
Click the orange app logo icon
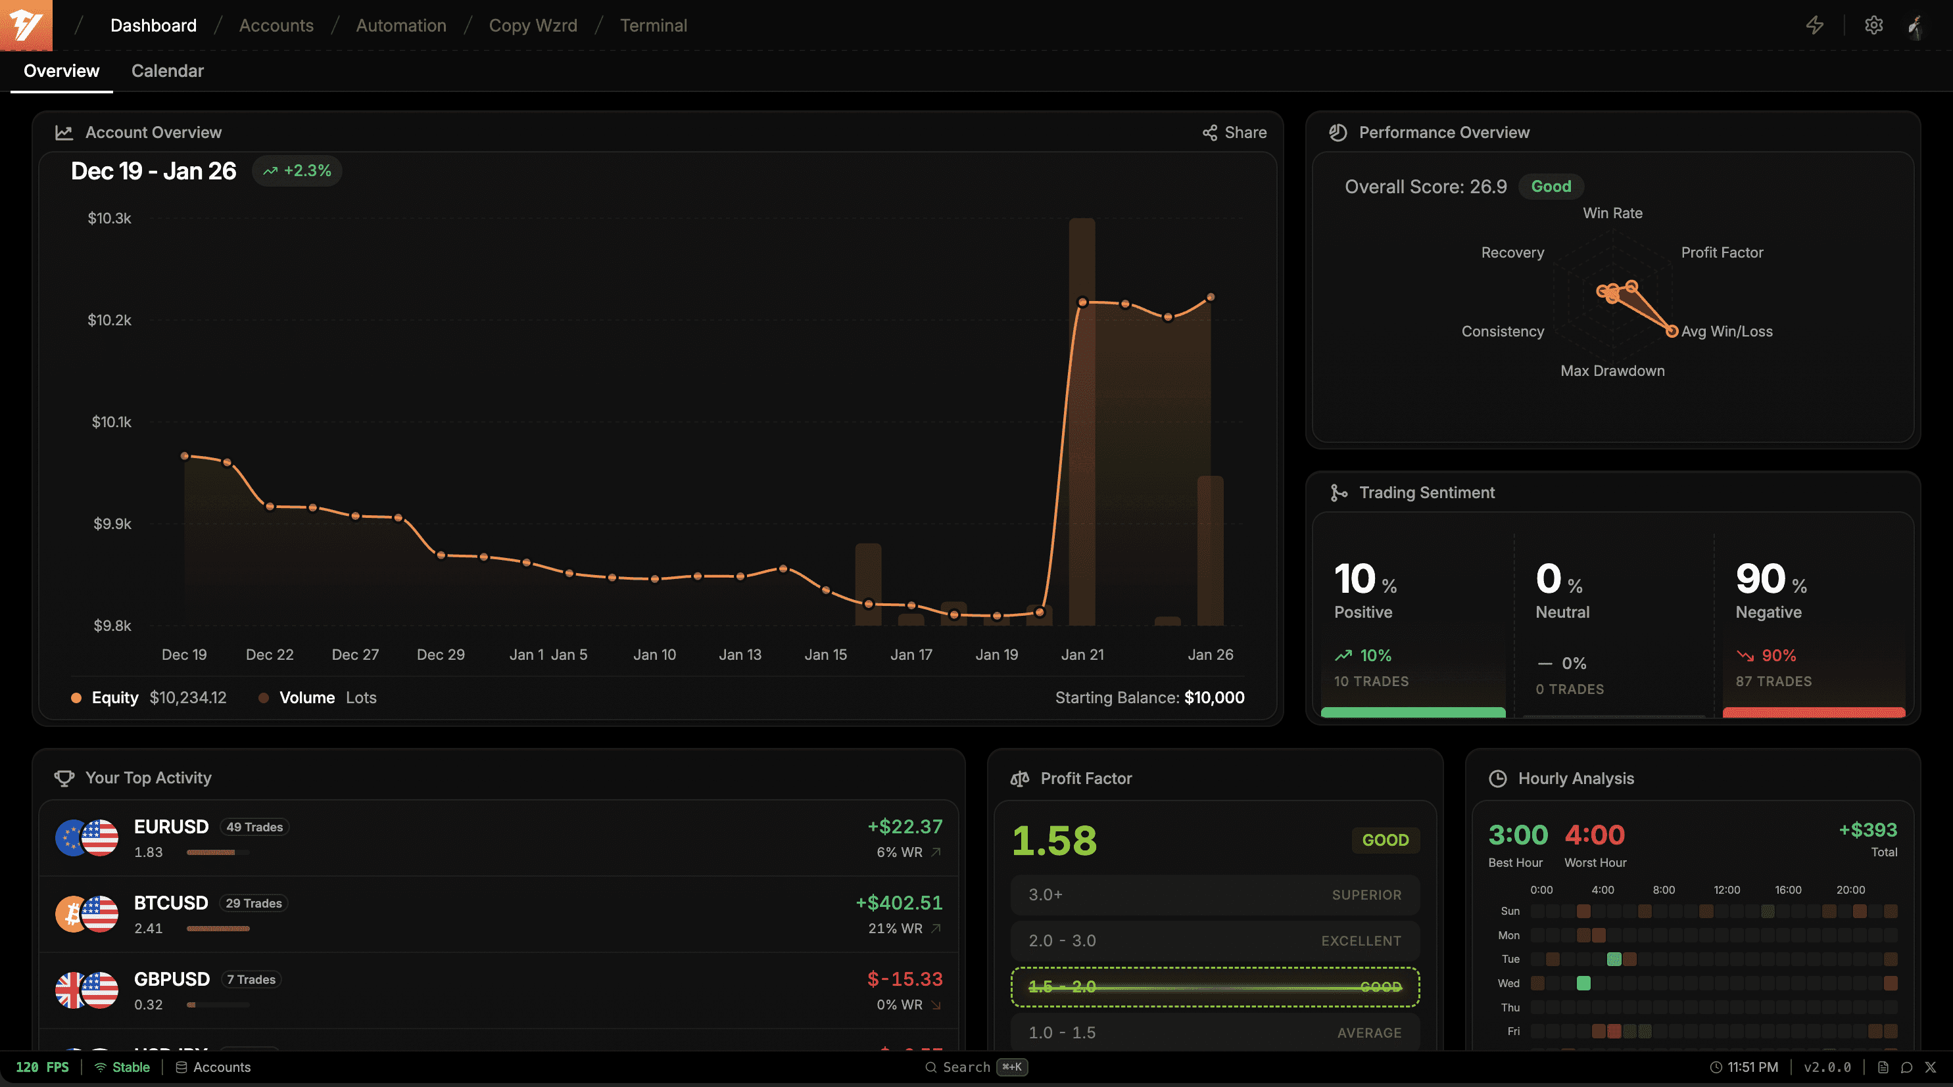click(26, 25)
